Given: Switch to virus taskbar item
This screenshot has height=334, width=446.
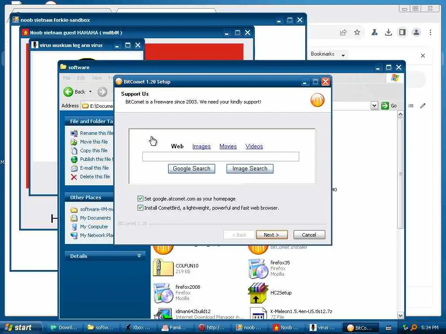Looking at the screenshot, I should 323,327.
